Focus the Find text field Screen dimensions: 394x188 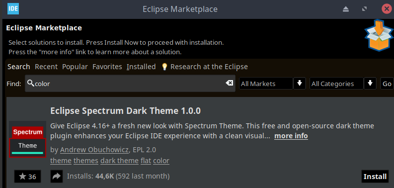click(130, 83)
